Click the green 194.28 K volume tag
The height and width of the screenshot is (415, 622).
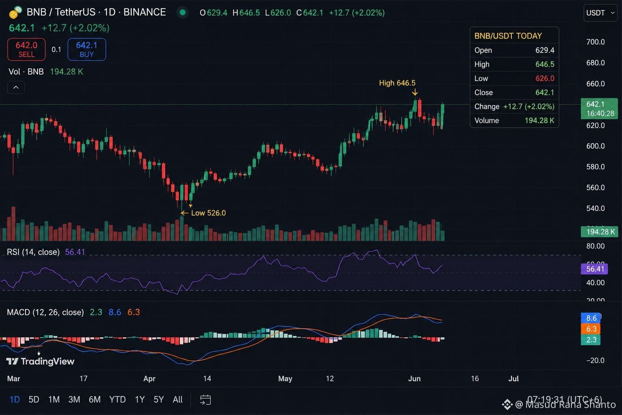pyautogui.click(x=599, y=232)
